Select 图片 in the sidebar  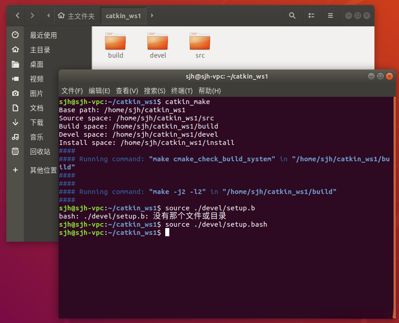(36, 94)
